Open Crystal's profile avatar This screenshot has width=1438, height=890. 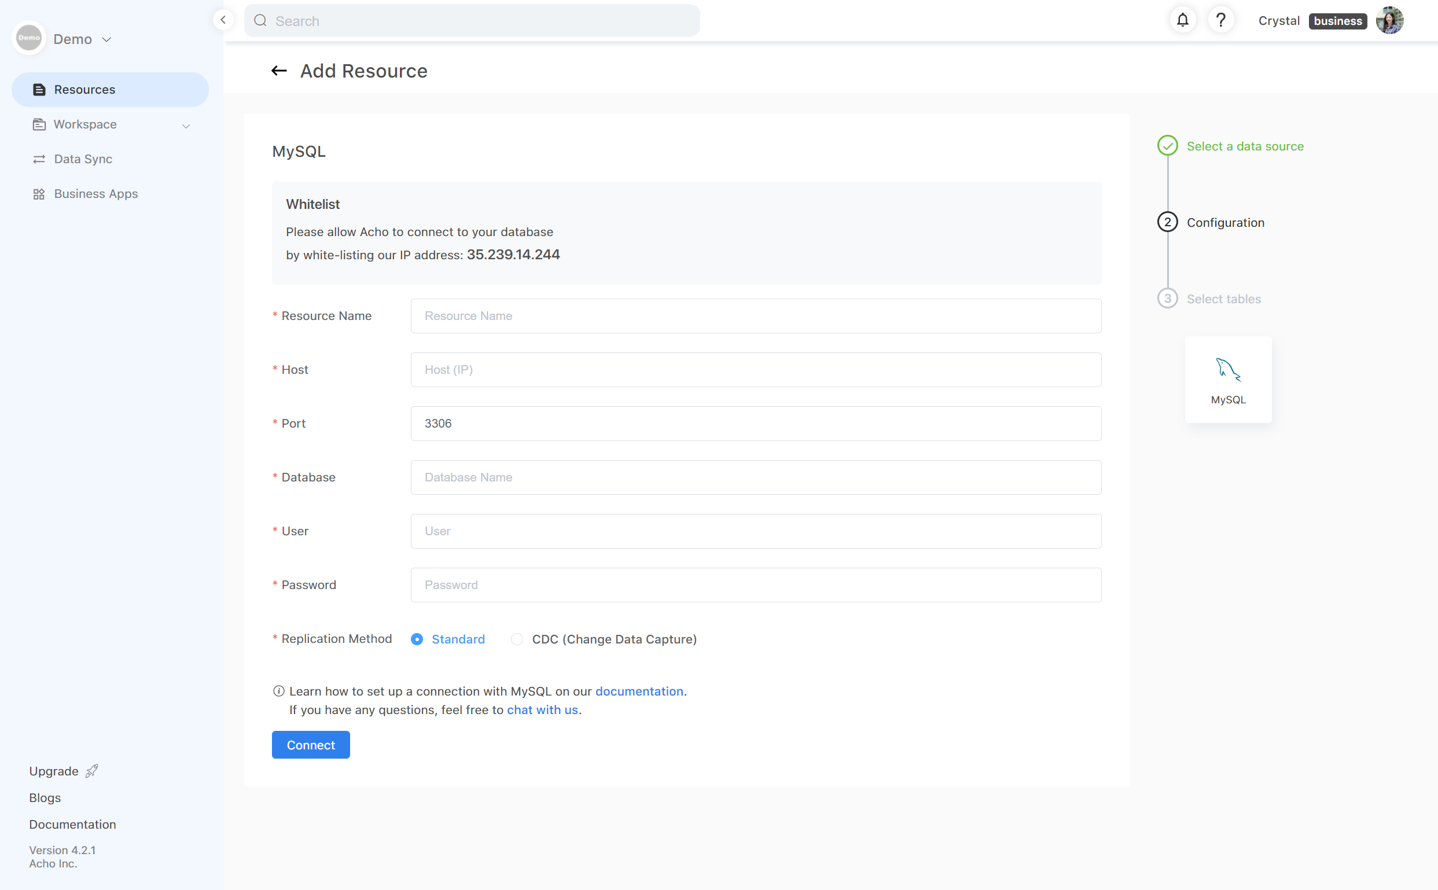point(1390,20)
